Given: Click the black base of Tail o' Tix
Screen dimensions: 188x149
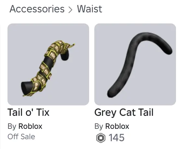Looking at the screenshot, I should click(26, 87).
